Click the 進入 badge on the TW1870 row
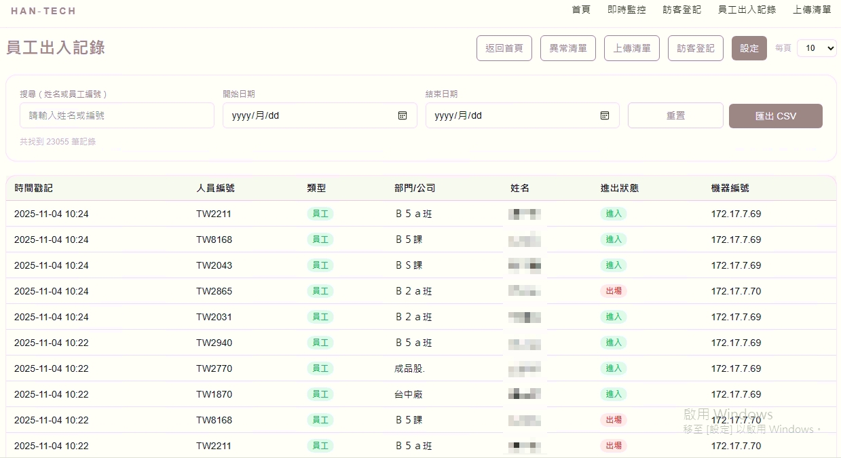Image resolution: width=841 pixels, height=458 pixels. point(613,394)
